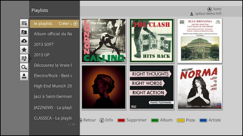
Task: Click the blue Artiste color button
Action: click(x=203, y=121)
